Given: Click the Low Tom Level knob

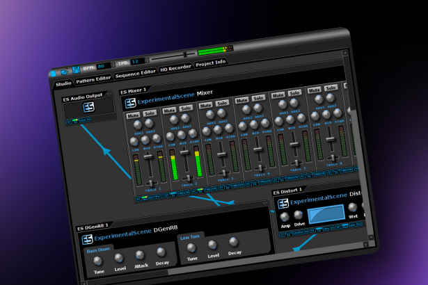Looking at the screenshot, I should pos(212,245).
